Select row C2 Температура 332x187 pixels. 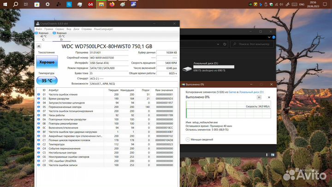(x=105, y=144)
